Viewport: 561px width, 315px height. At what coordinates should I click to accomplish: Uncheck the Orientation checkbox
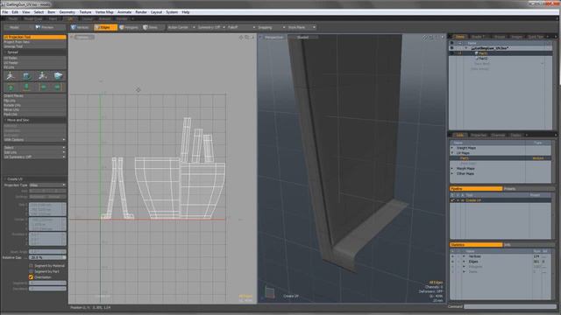[32, 277]
